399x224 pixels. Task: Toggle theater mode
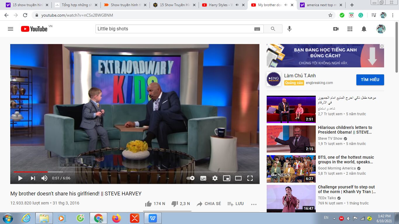pos(238,178)
